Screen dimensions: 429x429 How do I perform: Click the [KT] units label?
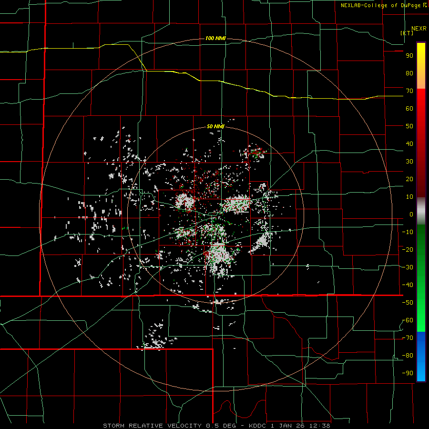click(x=407, y=33)
